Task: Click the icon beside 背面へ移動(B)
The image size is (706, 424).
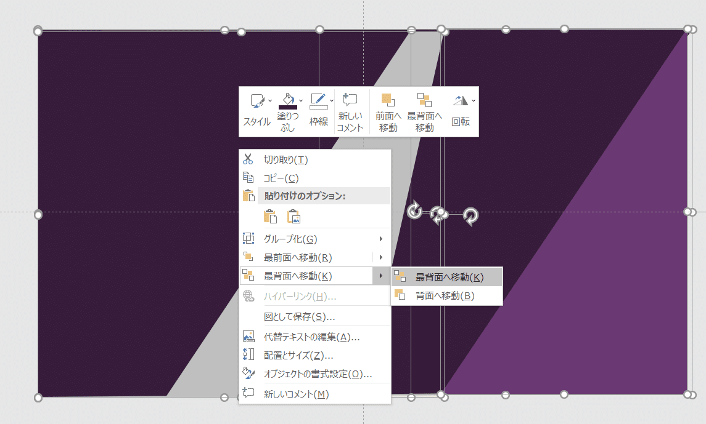Action: pos(400,295)
